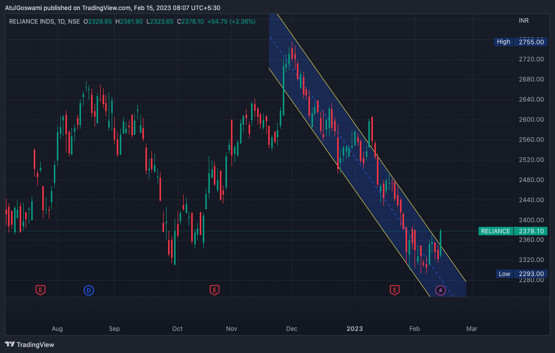Click the 2440.00 price axis value

click(x=531, y=200)
